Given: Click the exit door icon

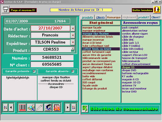Looking at the screenshot, I should pyautogui.click(x=157, y=10).
